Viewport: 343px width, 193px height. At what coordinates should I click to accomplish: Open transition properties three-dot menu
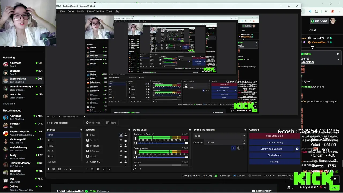(x=244, y=148)
